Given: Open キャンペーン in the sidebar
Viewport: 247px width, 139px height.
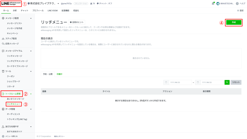Looking at the screenshot, I should [12, 33].
